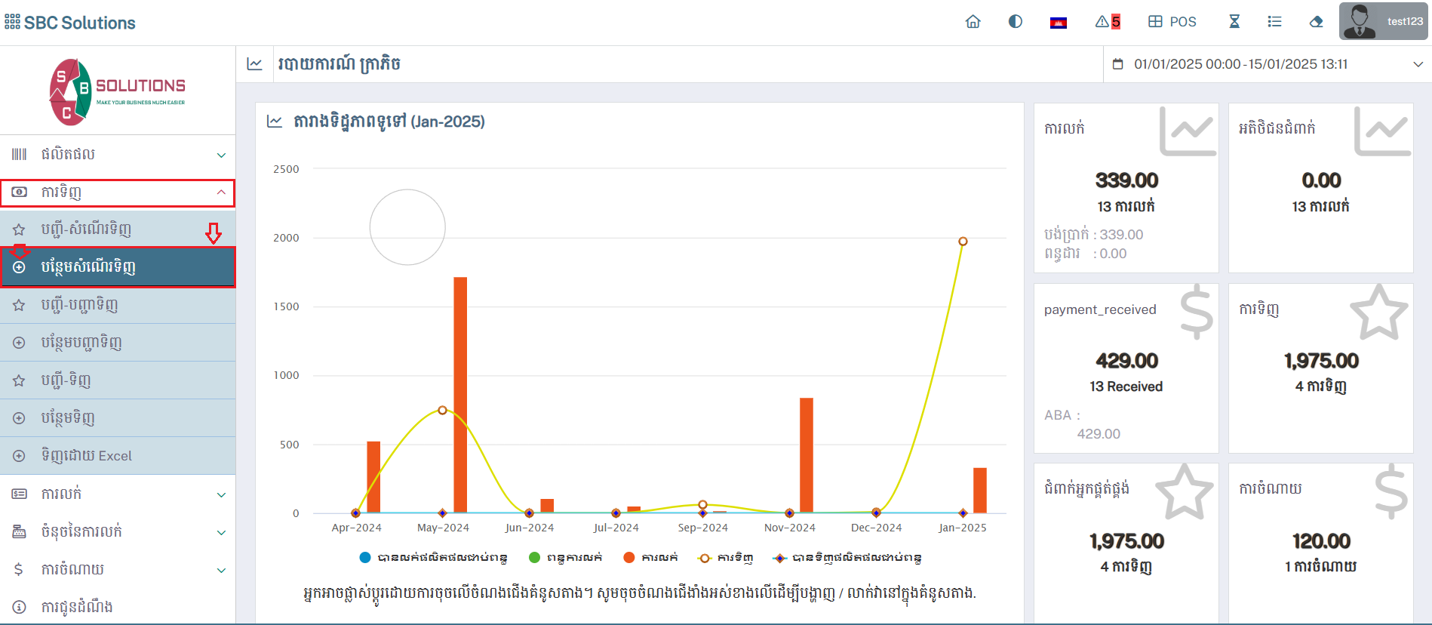The height and width of the screenshot is (625, 1432).
Task: Open the warning alerts icon showing 5
Action: (x=1107, y=22)
